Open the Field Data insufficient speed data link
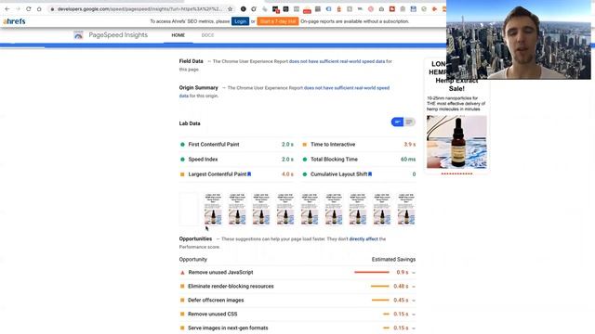This screenshot has width=595, height=334. [x=337, y=61]
